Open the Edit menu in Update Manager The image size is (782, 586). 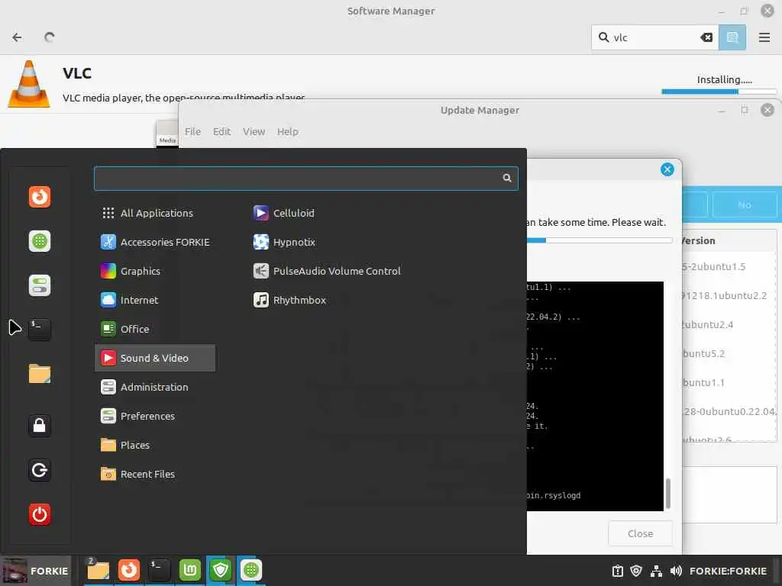(221, 131)
